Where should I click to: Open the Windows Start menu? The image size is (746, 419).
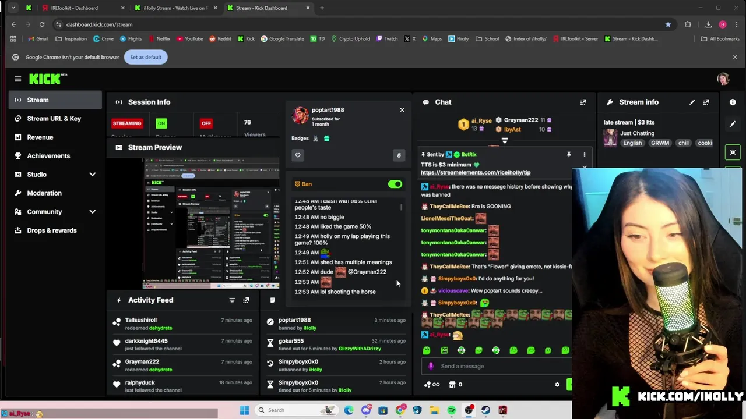pyautogui.click(x=244, y=410)
